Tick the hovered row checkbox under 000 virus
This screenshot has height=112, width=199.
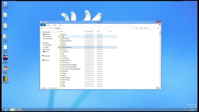[59, 36]
